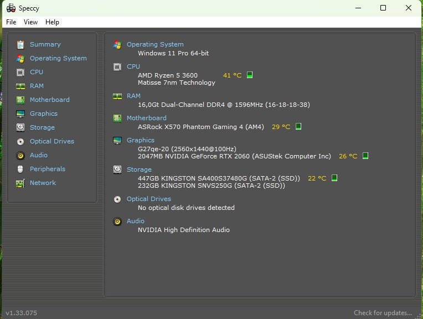Select the Motherboard icon in sidebar
The width and height of the screenshot is (423, 319).
pyautogui.click(x=20, y=100)
